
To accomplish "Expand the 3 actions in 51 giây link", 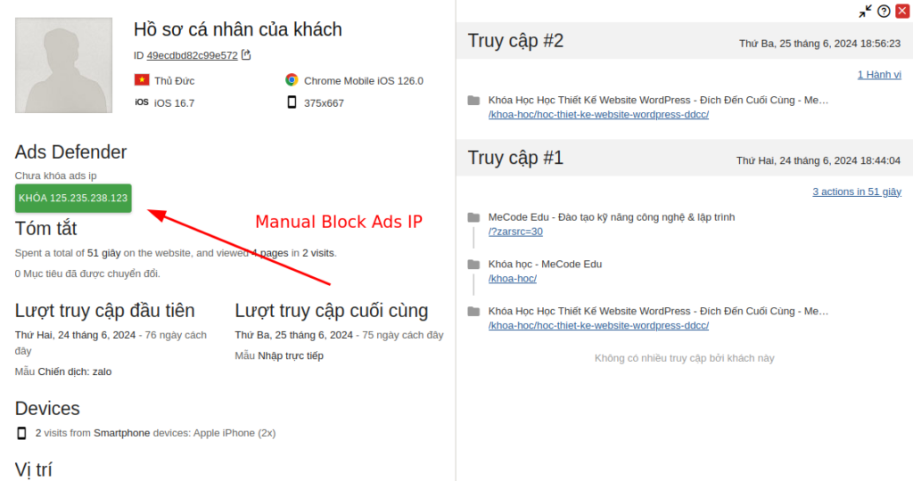I will pyautogui.click(x=856, y=192).
